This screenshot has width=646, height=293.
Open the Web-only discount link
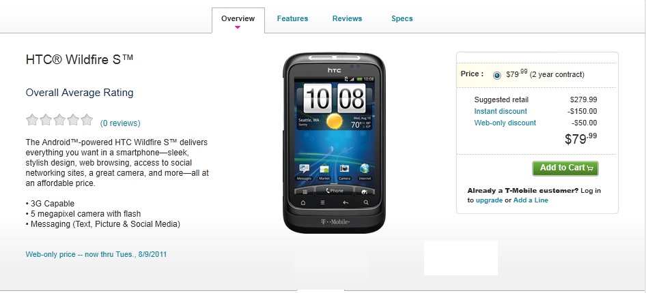505,123
